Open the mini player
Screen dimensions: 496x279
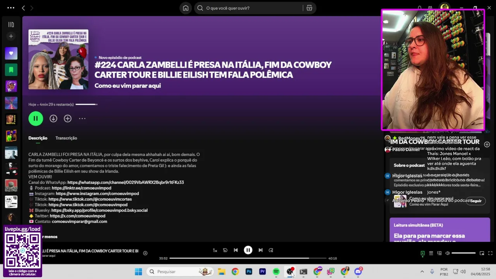[x=482, y=253]
